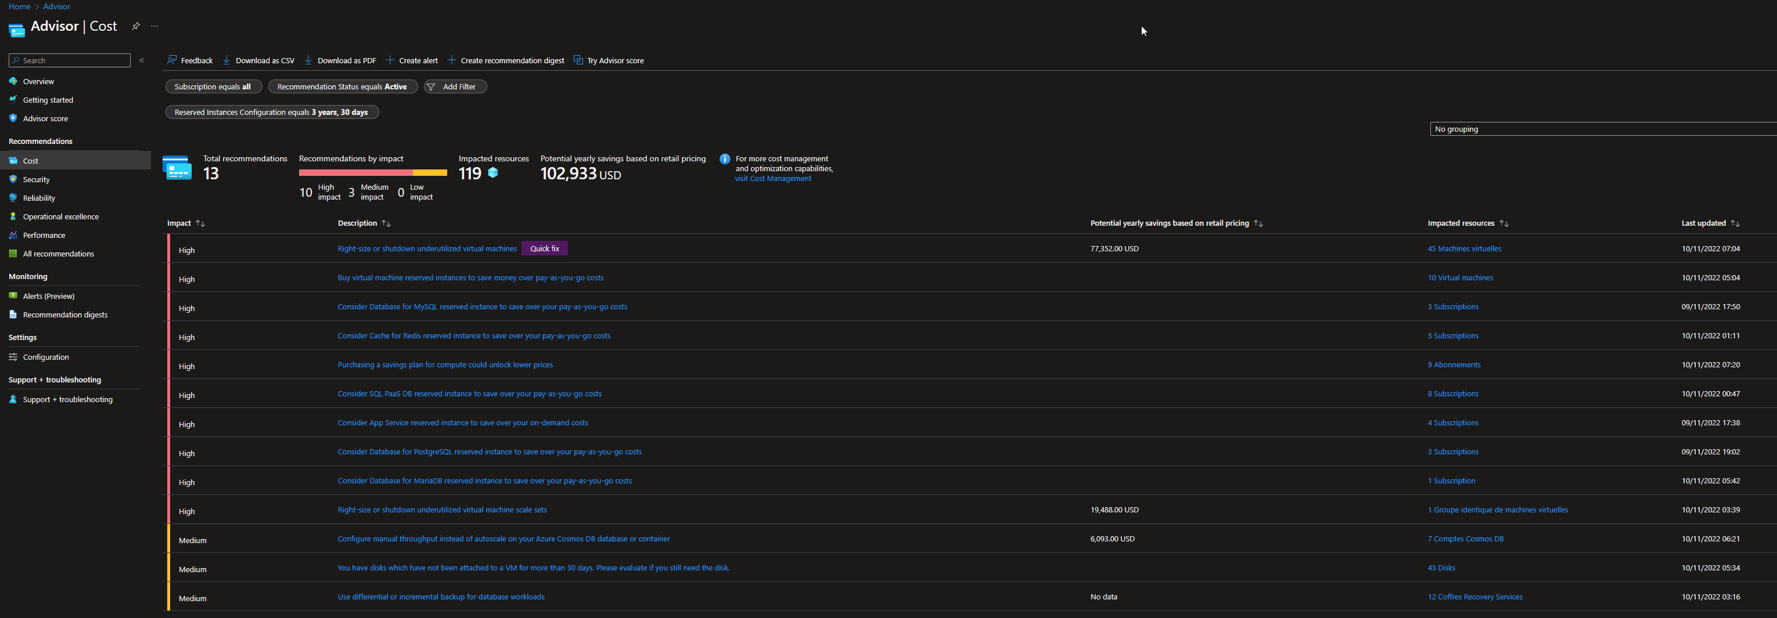
Task: Click the Feedback toolbar icon
Action: (x=172, y=60)
